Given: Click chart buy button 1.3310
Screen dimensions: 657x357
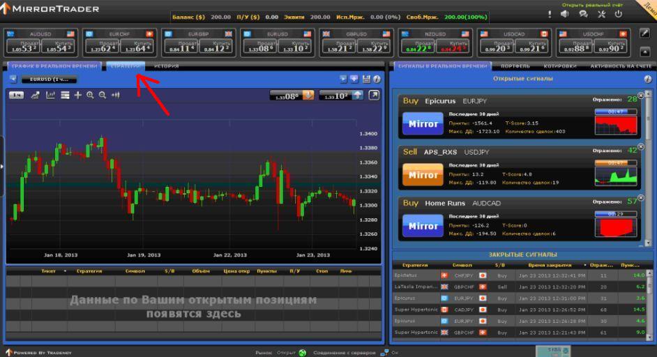Looking at the screenshot, I should pos(342,96).
